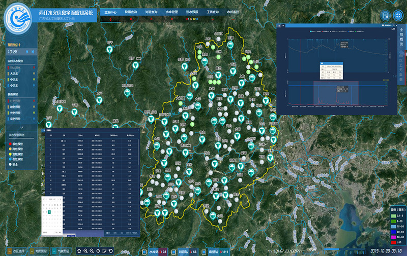
Task: Click the 水库站 35 counter button
Action: coord(158,251)
